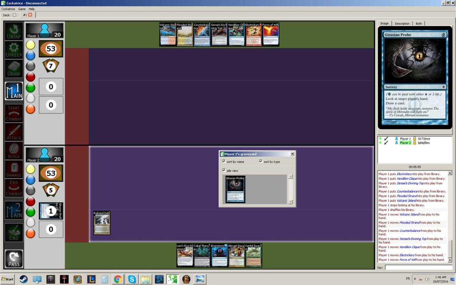Select Polluted Delta on Player 2's battlefield
The height and width of the screenshot is (285, 456).
click(102, 223)
